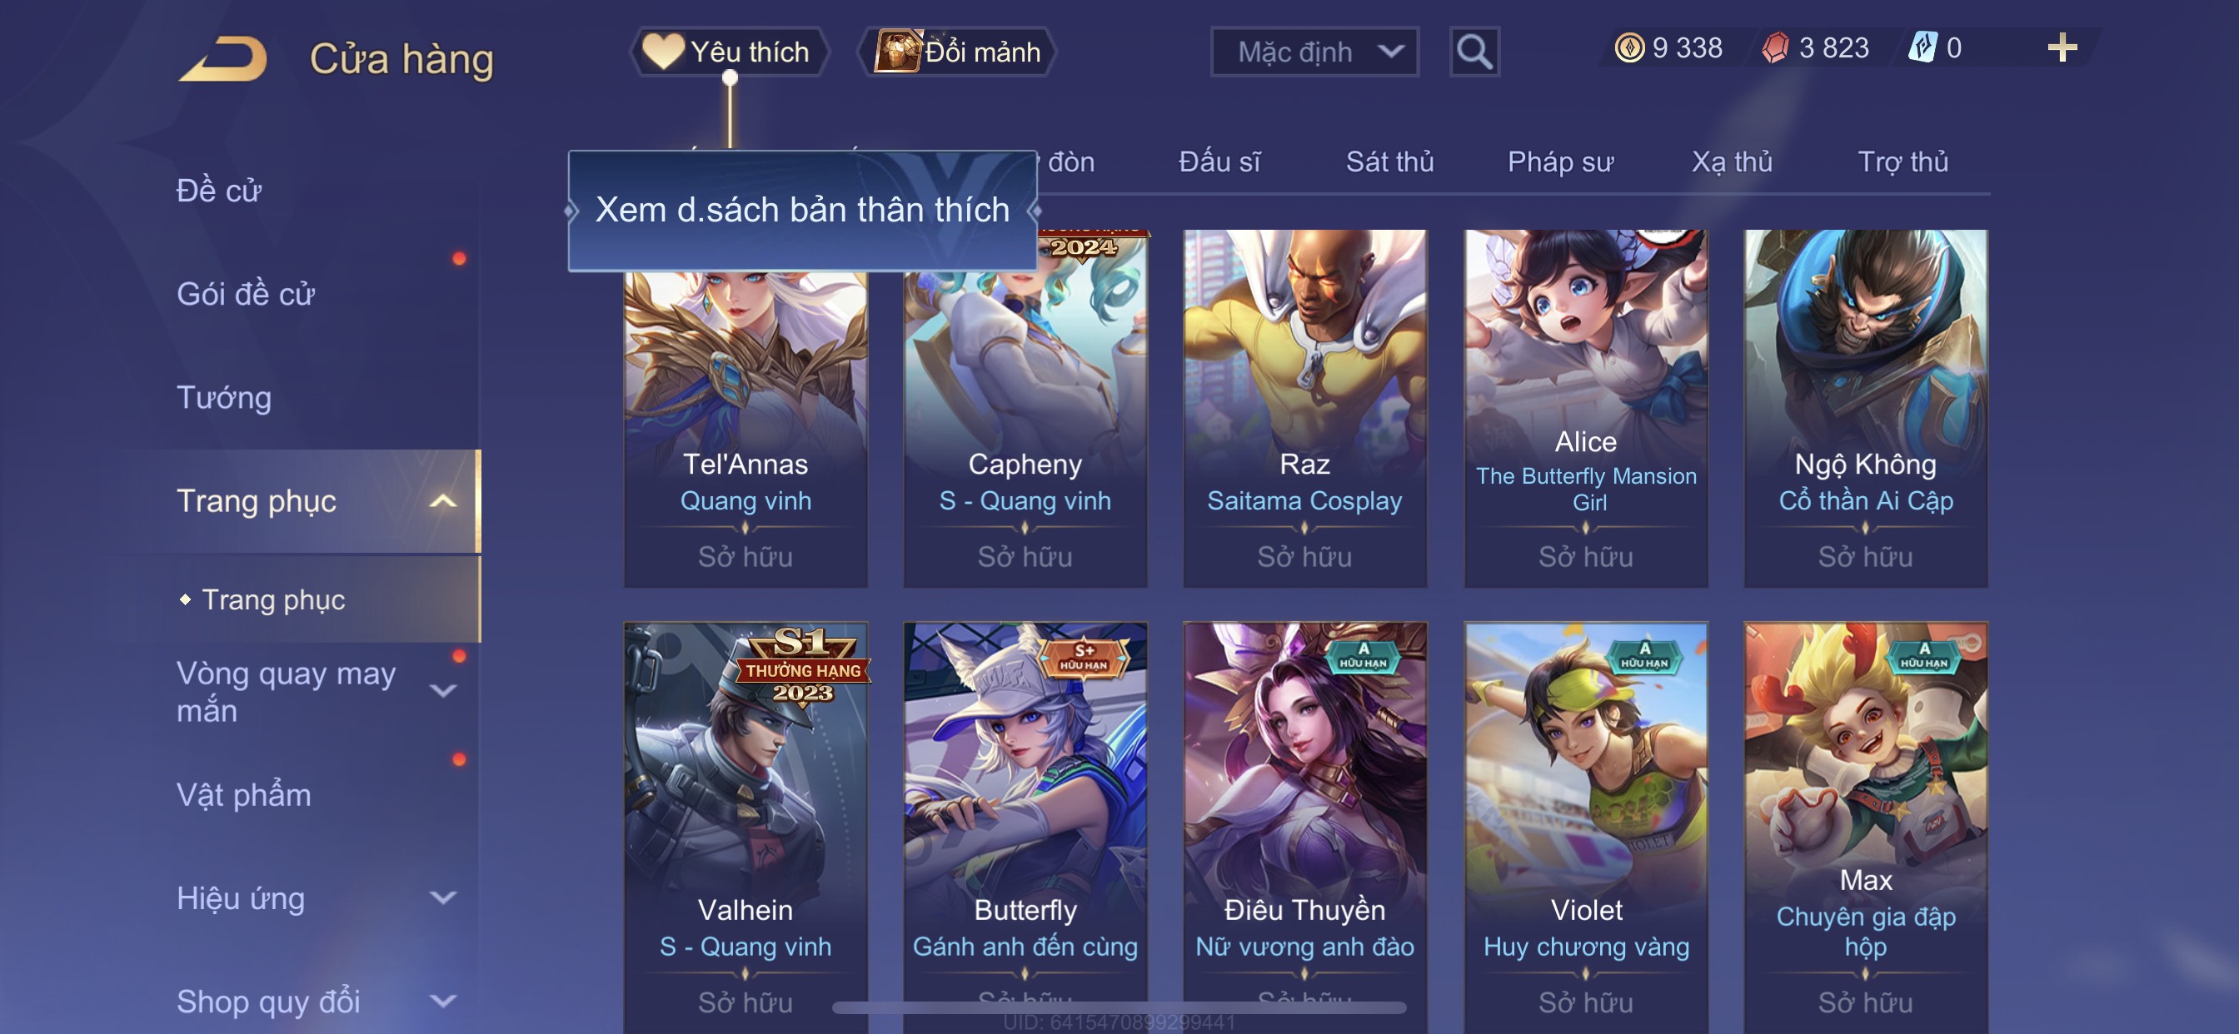Click the blue ticket currency icon
Image resolution: width=2239 pixels, height=1034 pixels.
click(x=1922, y=47)
